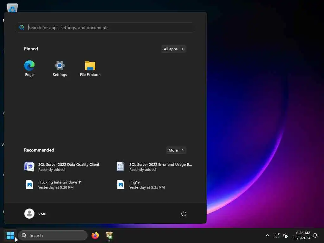The height and width of the screenshot is (243, 324).
Task: Open the file dated Yesterday at 9:38 PM
Action: click(53, 184)
